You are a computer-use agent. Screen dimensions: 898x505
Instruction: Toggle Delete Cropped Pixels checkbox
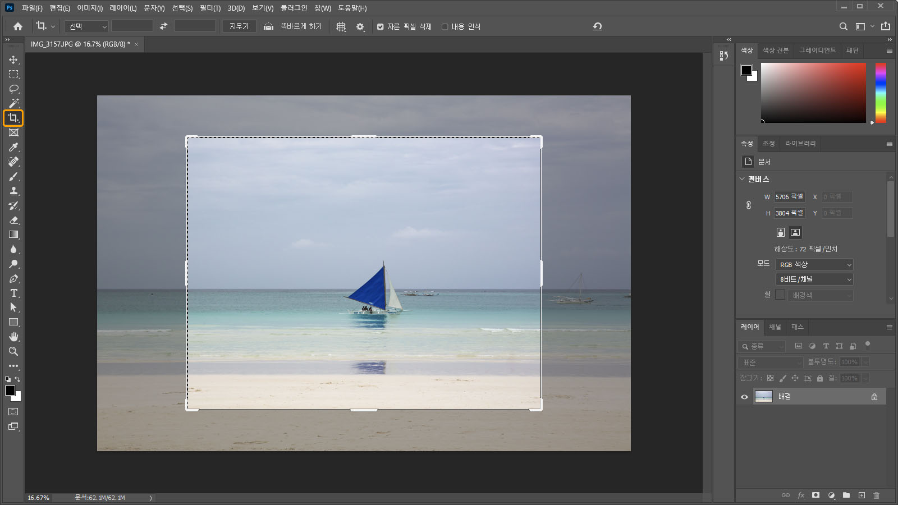coord(380,26)
